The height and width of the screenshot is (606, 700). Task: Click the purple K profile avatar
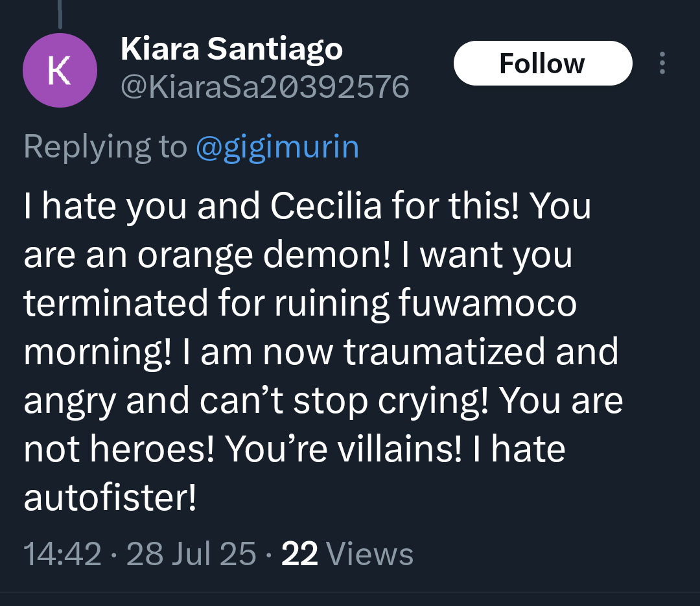[60, 71]
